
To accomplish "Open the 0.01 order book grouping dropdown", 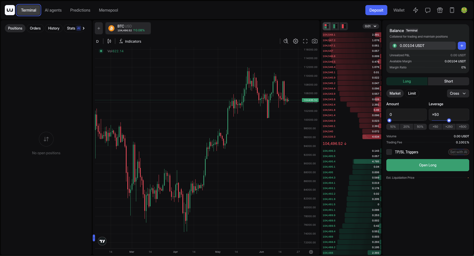I will [x=371, y=26].
